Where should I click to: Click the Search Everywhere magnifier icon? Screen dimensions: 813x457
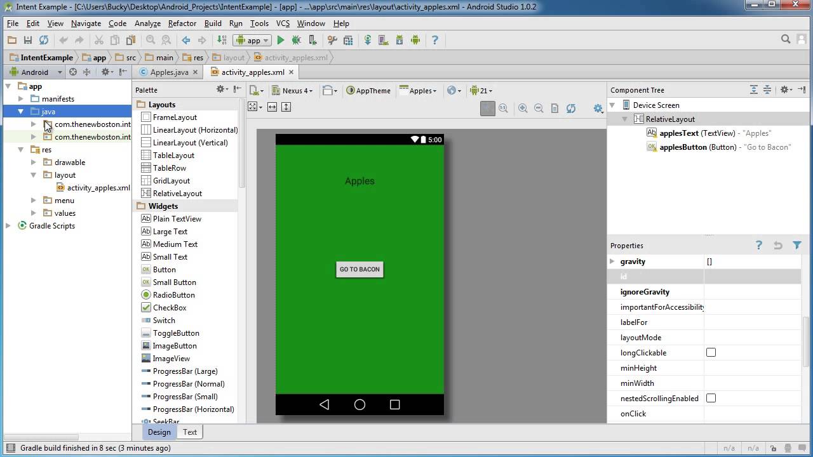point(786,39)
